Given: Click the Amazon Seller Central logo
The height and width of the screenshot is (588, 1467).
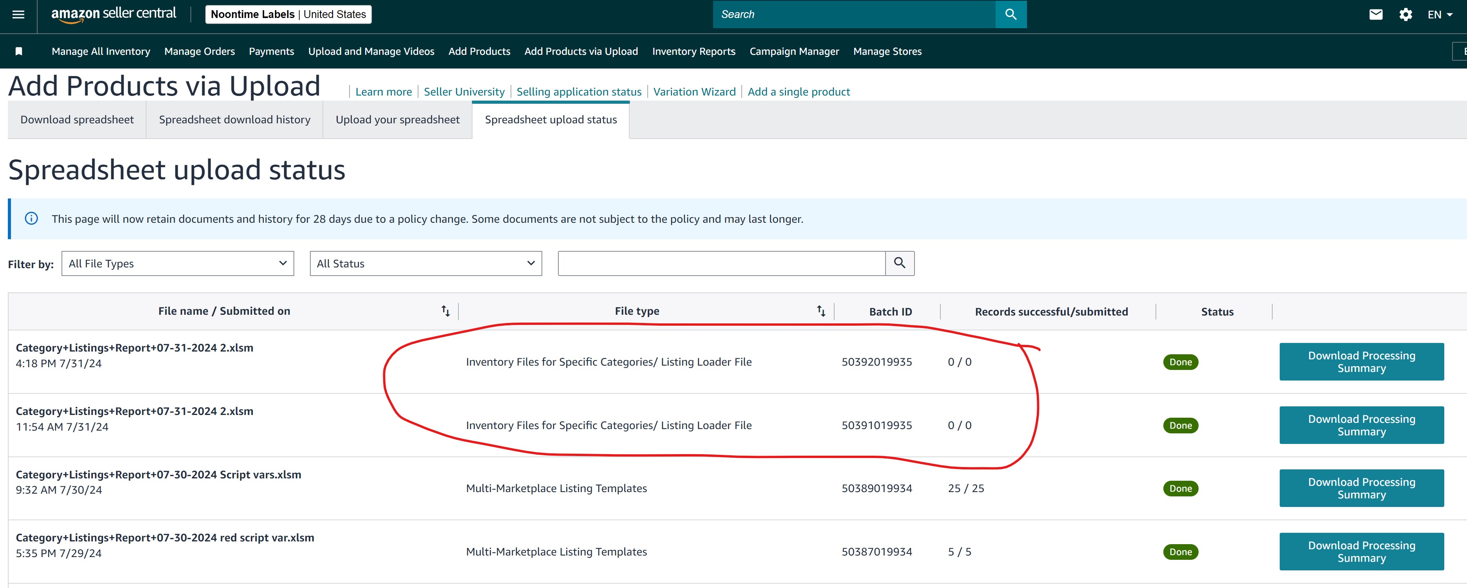Looking at the screenshot, I should (x=114, y=14).
